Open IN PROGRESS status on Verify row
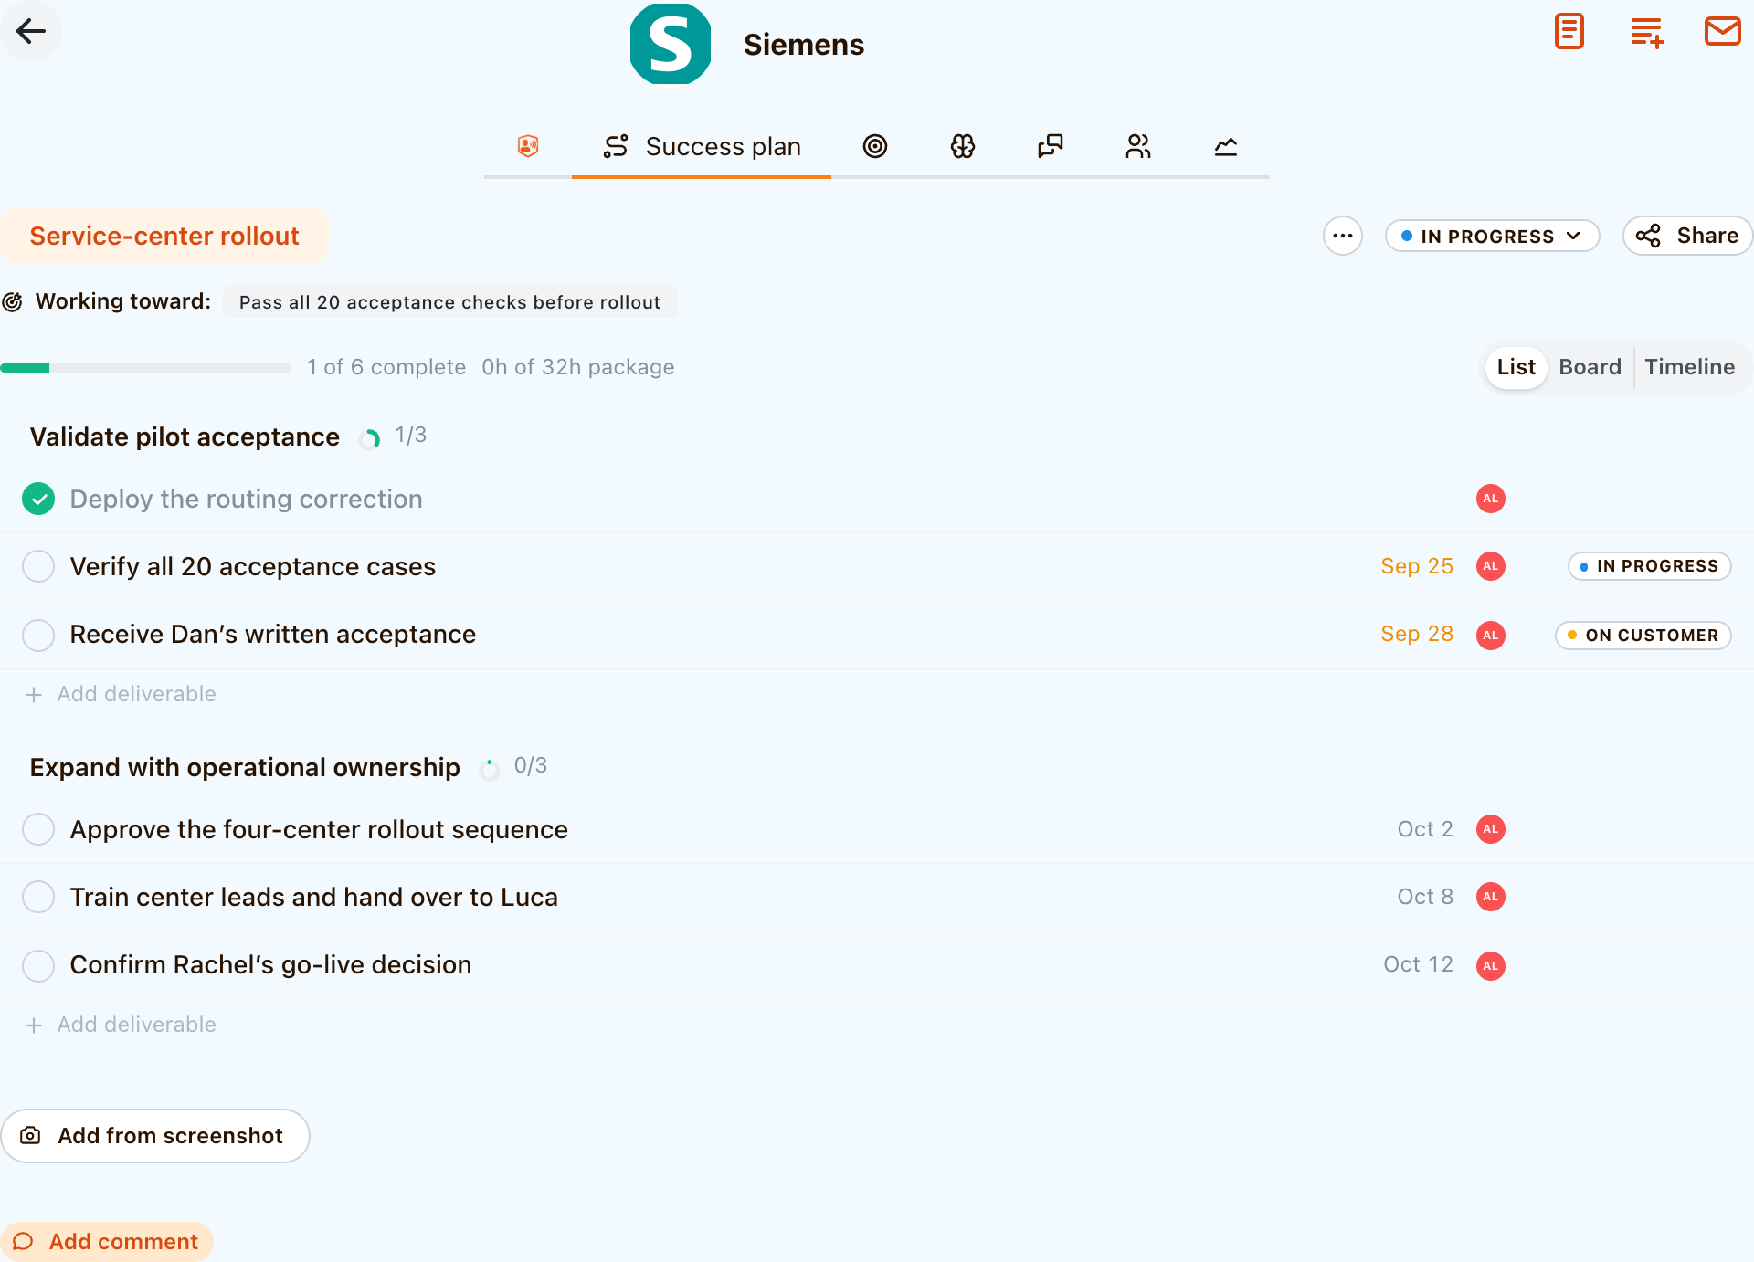 1650,566
